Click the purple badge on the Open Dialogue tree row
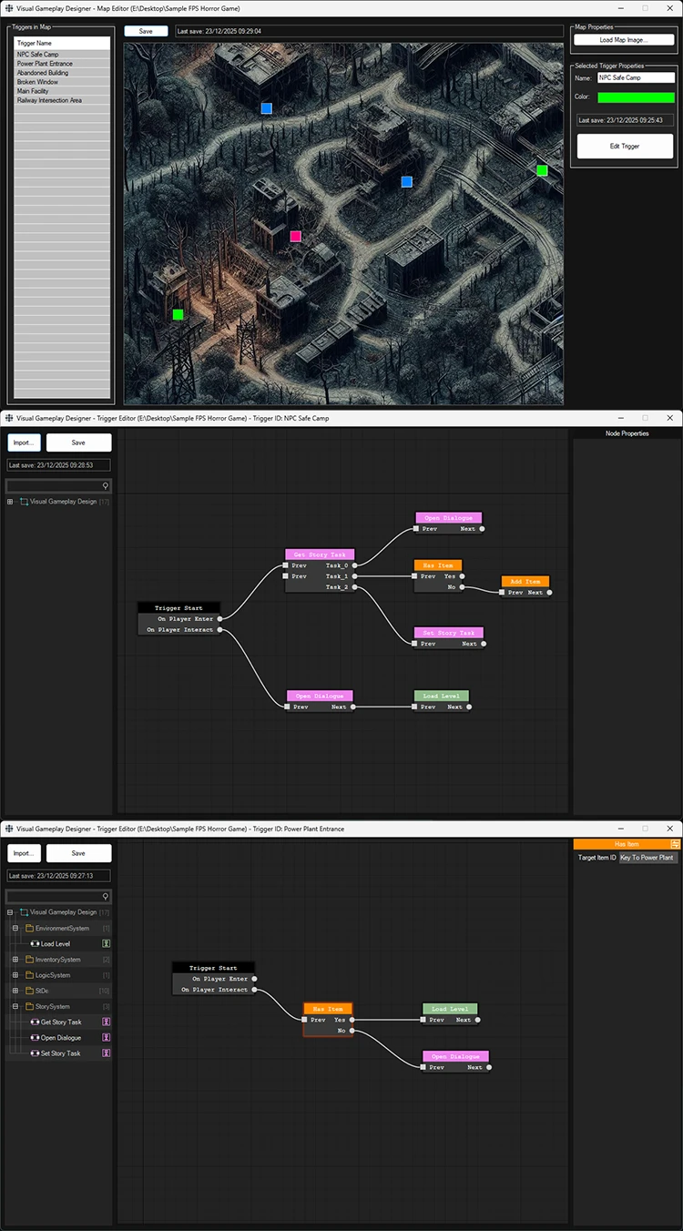 click(x=106, y=1037)
